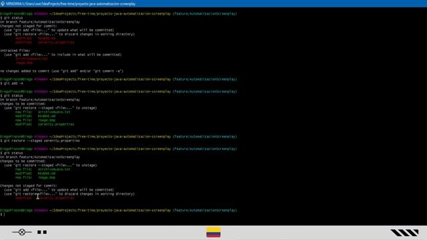Click the empty command prompt at the bottom

(x=3, y=215)
